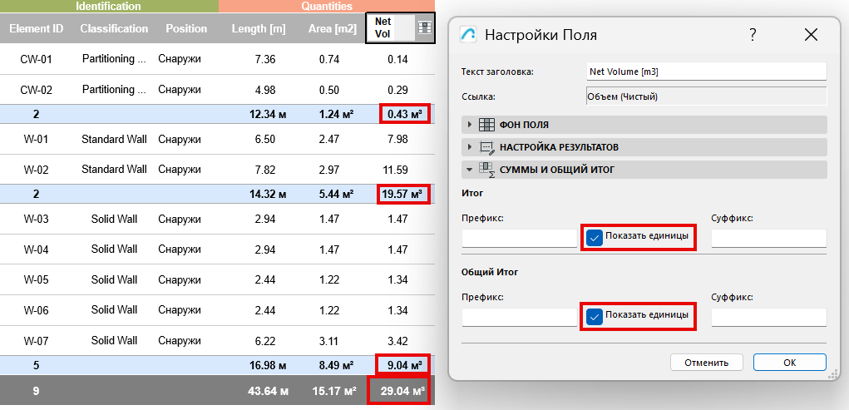Click the 15.17 м² total area cell
Screen dimensions: 849x410
333,390
